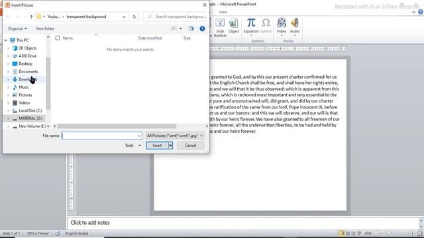This screenshot has height=238, width=424.
Task: Insert an Equation from the ribbon
Action: pyautogui.click(x=251, y=26)
